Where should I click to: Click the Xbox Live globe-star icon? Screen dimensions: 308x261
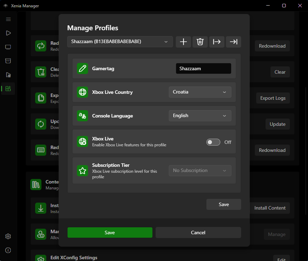tap(82, 141)
